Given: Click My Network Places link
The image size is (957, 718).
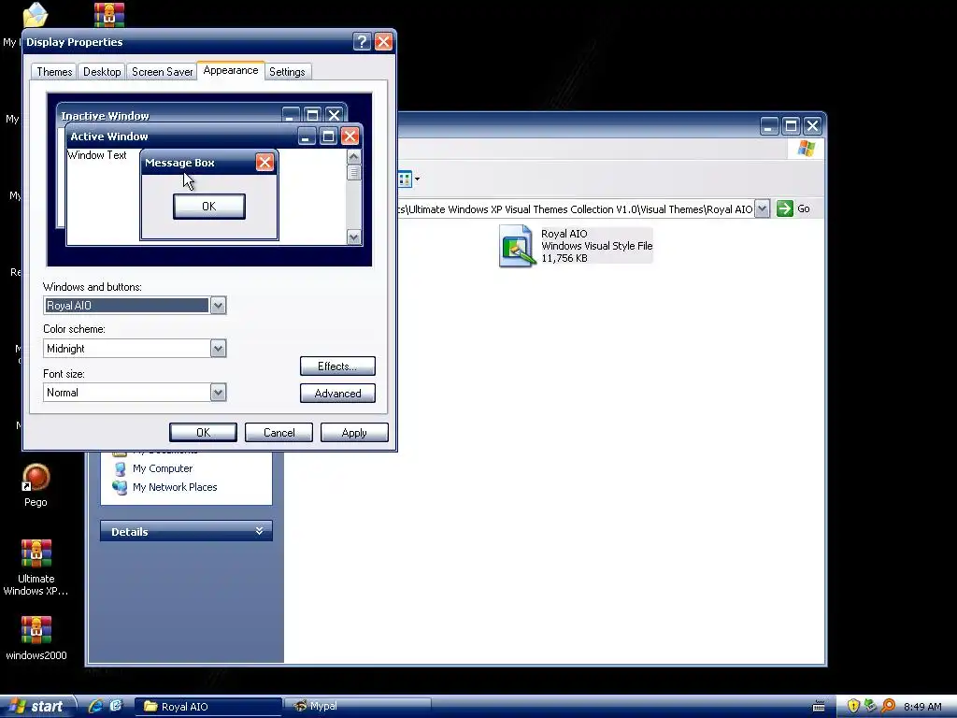Looking at the screenshot, I should tap(175, 487).
